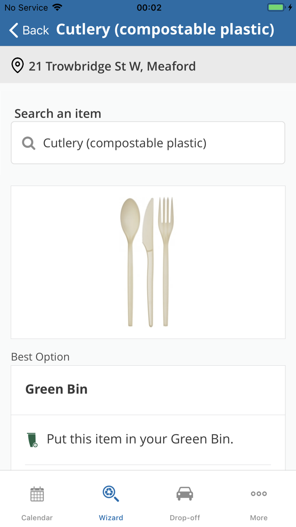Tap the More three-dots icon
This screenshot has width=296, height=527.
[258, 494]
